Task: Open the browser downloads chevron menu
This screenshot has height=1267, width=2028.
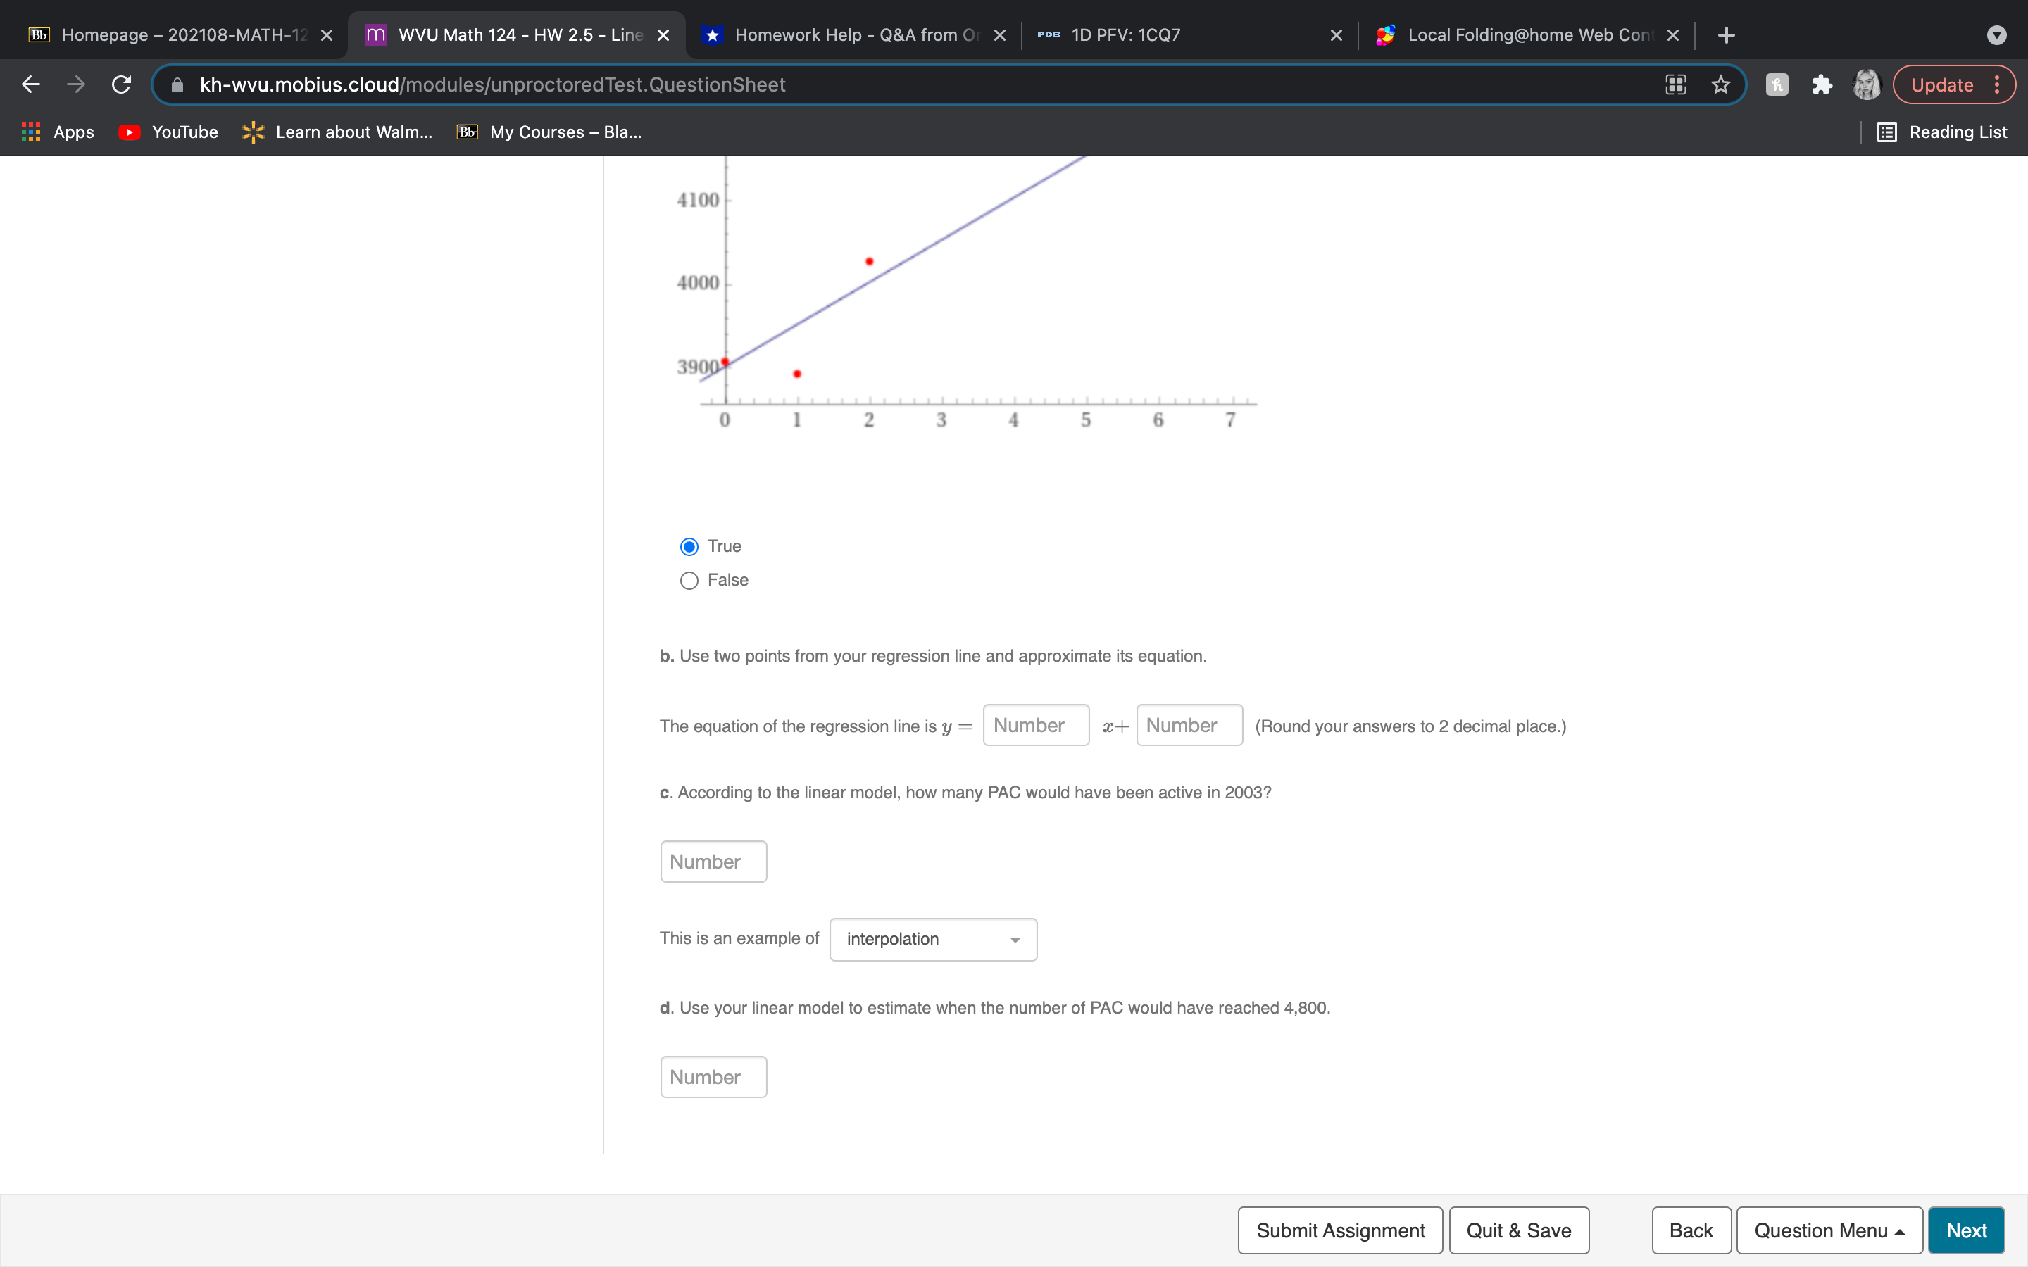Action: (x=1998, y=34)
